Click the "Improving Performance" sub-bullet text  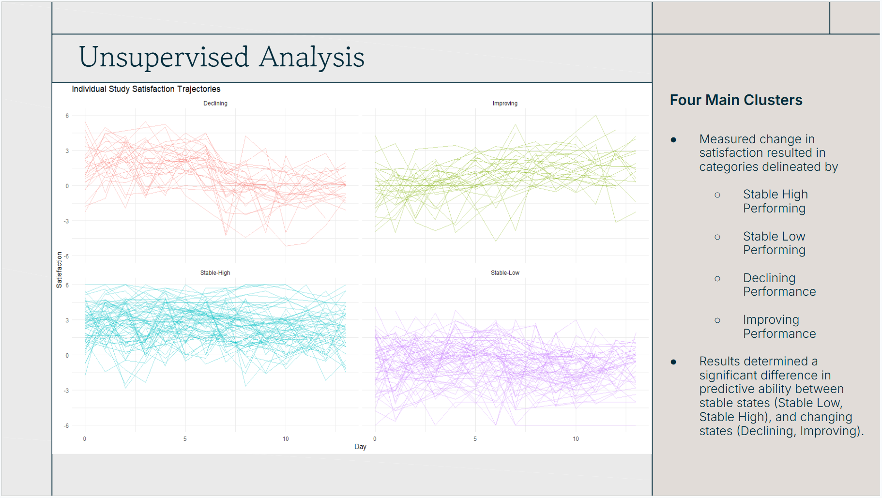click(779, 327)
